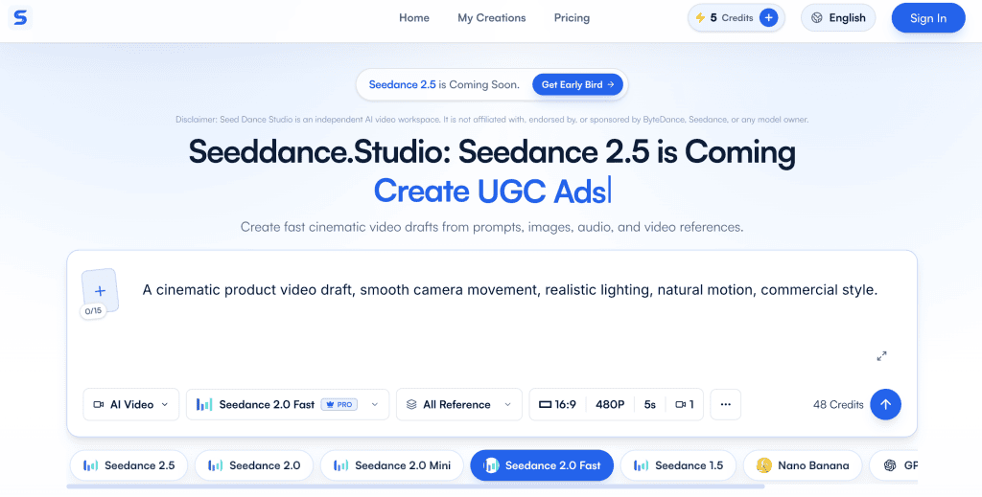Select the Seedance 2.0 model chip
This screenshot has width=982, height=497.
click(x=253, y=465)
